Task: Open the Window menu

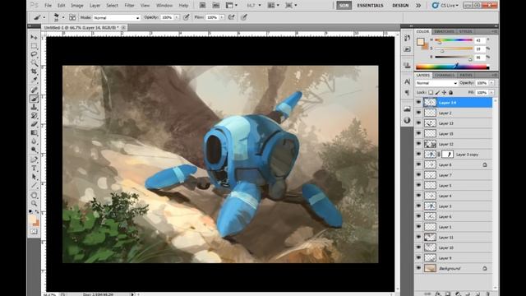Action: click(164, 6)
